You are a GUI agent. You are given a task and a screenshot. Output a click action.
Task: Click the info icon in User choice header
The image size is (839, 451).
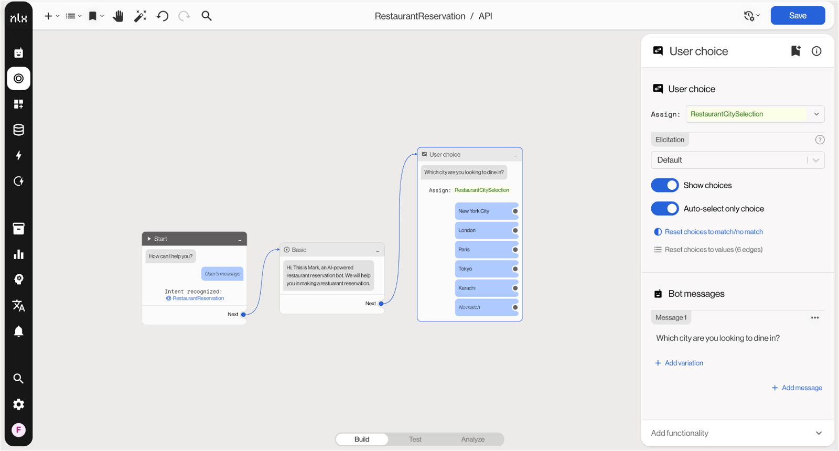[816, 51]
